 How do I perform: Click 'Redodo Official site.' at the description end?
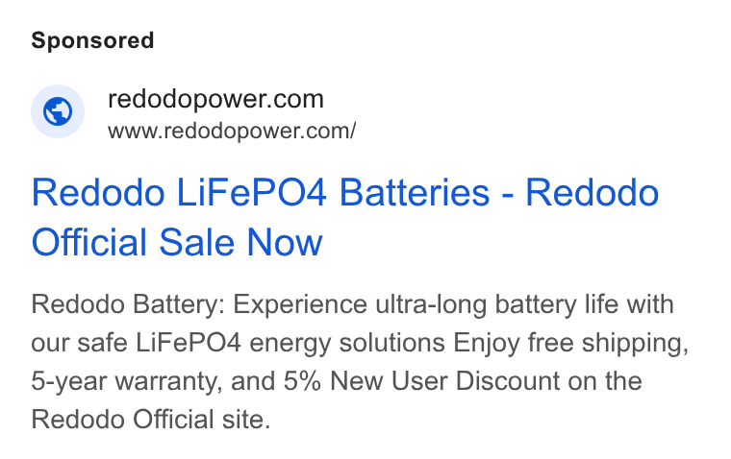(x=151, y=420)
